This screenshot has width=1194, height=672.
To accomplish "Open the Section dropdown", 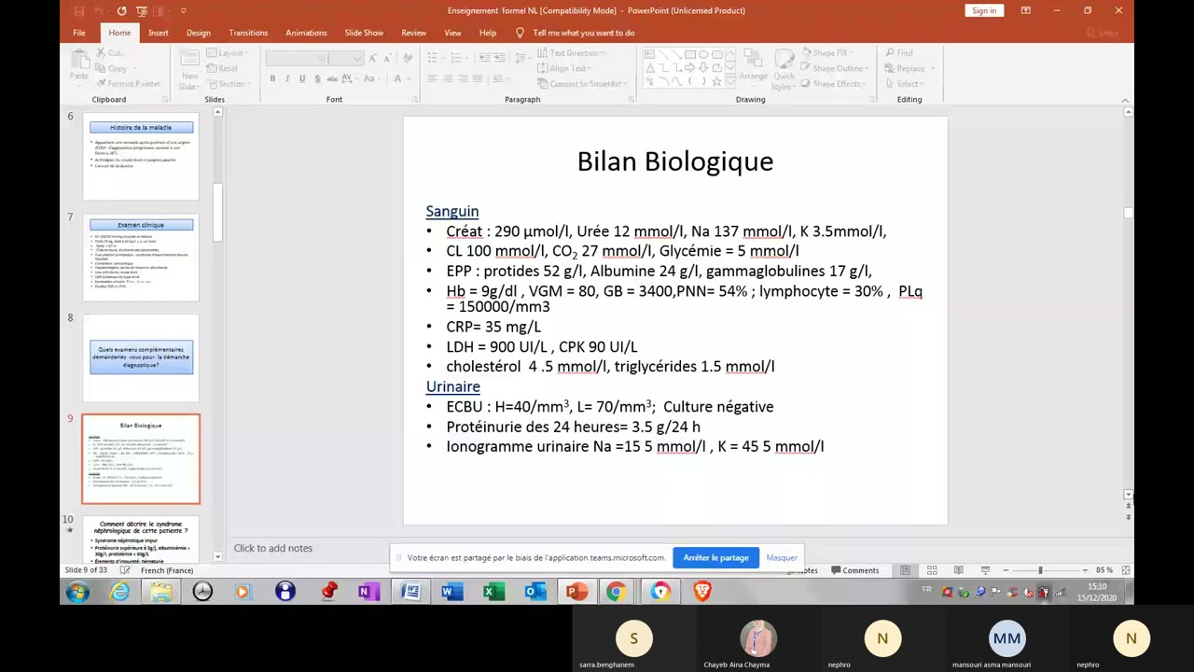I will (x=229, y=83).
